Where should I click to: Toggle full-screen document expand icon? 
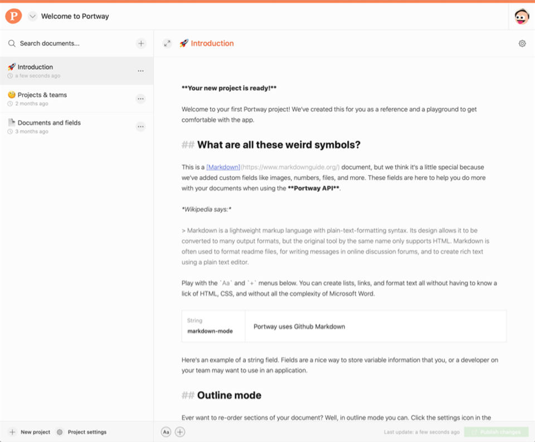tap(167, 43)
